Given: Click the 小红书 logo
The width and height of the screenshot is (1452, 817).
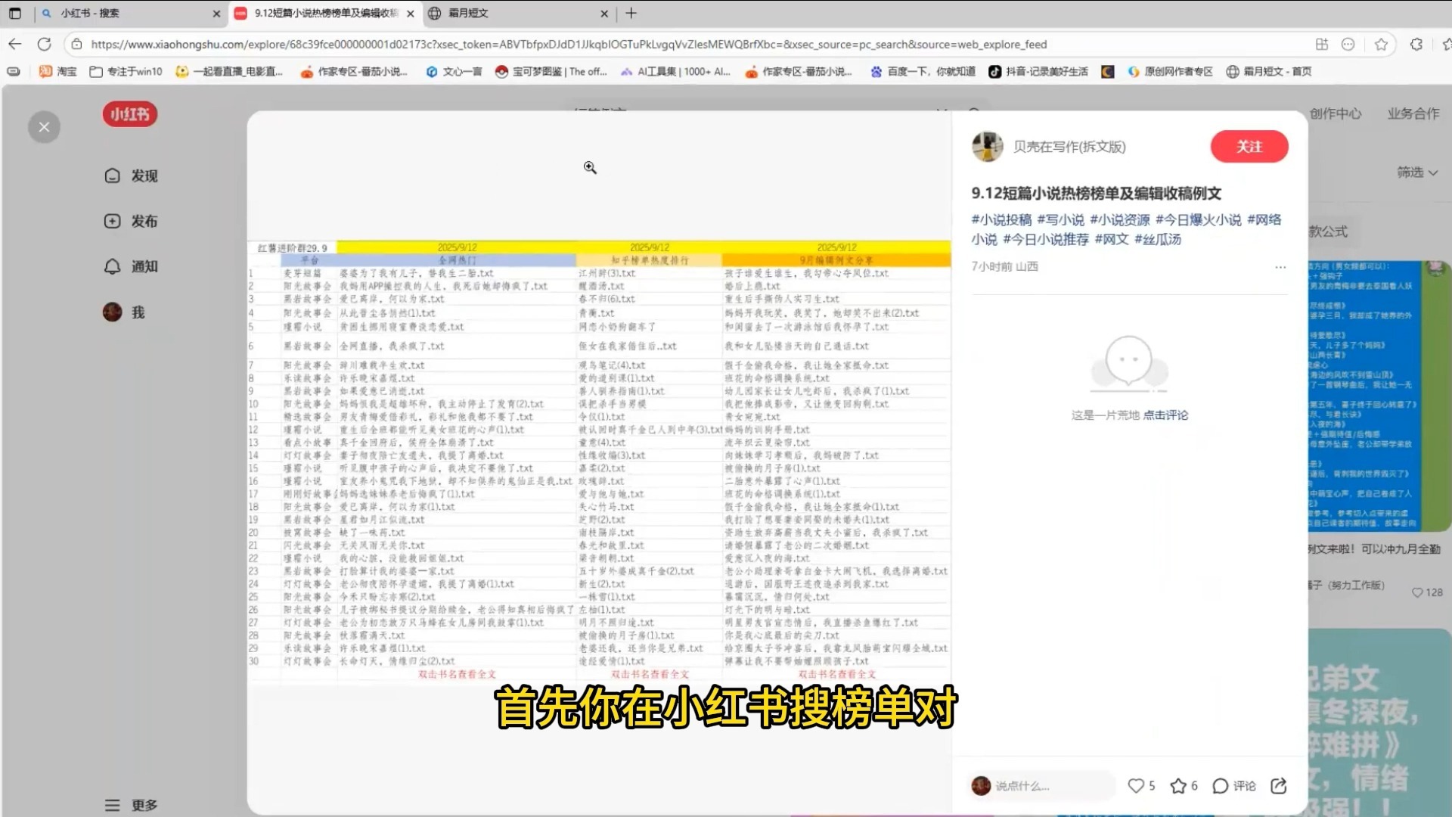Looking at the screenshot, I should click(x=130, y=114).
